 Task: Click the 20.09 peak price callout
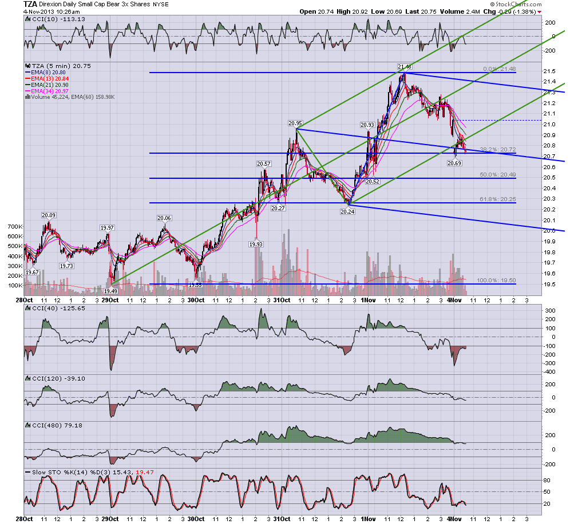coord(49,215)
